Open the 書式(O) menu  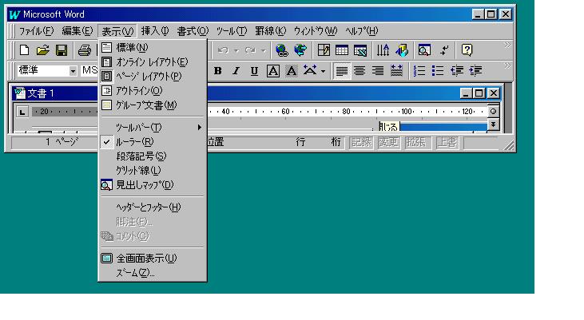tap(193, 31)
